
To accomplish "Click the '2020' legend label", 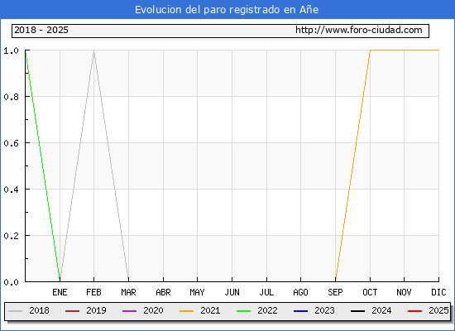I will pos(153,310).
